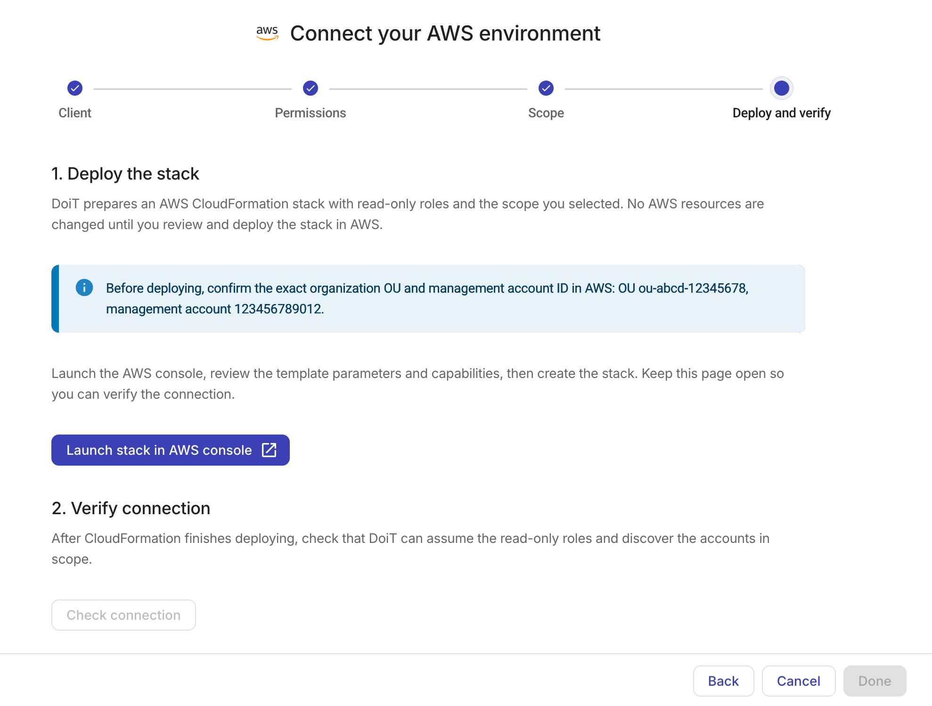Viewport: 932px width, 706px height.
Task: Click the AWS logo in the header
Action: pyautogui.click(x=267, y=33)
